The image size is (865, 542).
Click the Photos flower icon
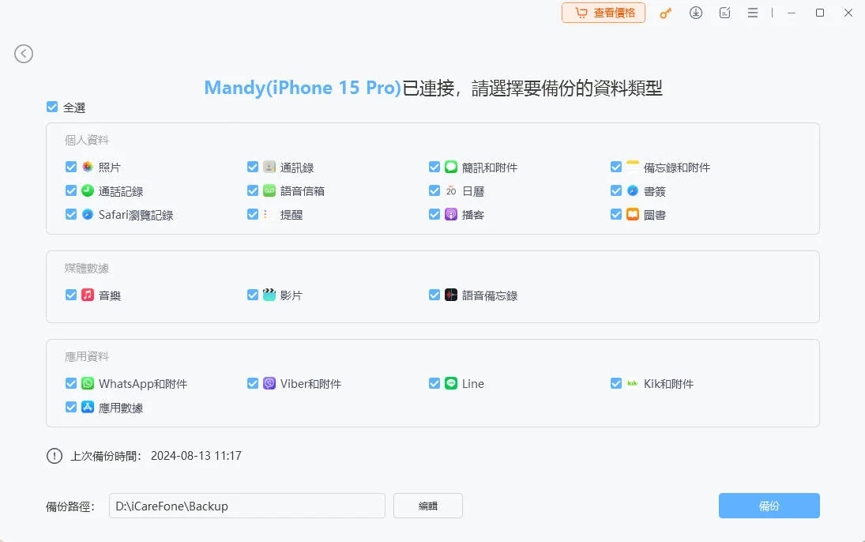pyautogui.click(x=88, y=167)
